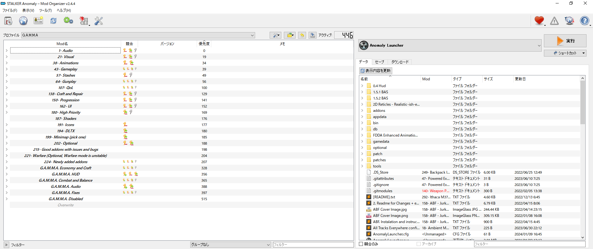593x249 pixels.
Task: Click the refresh icon in the toolbar
Action: pyautogui.click(x=53, y=21)
